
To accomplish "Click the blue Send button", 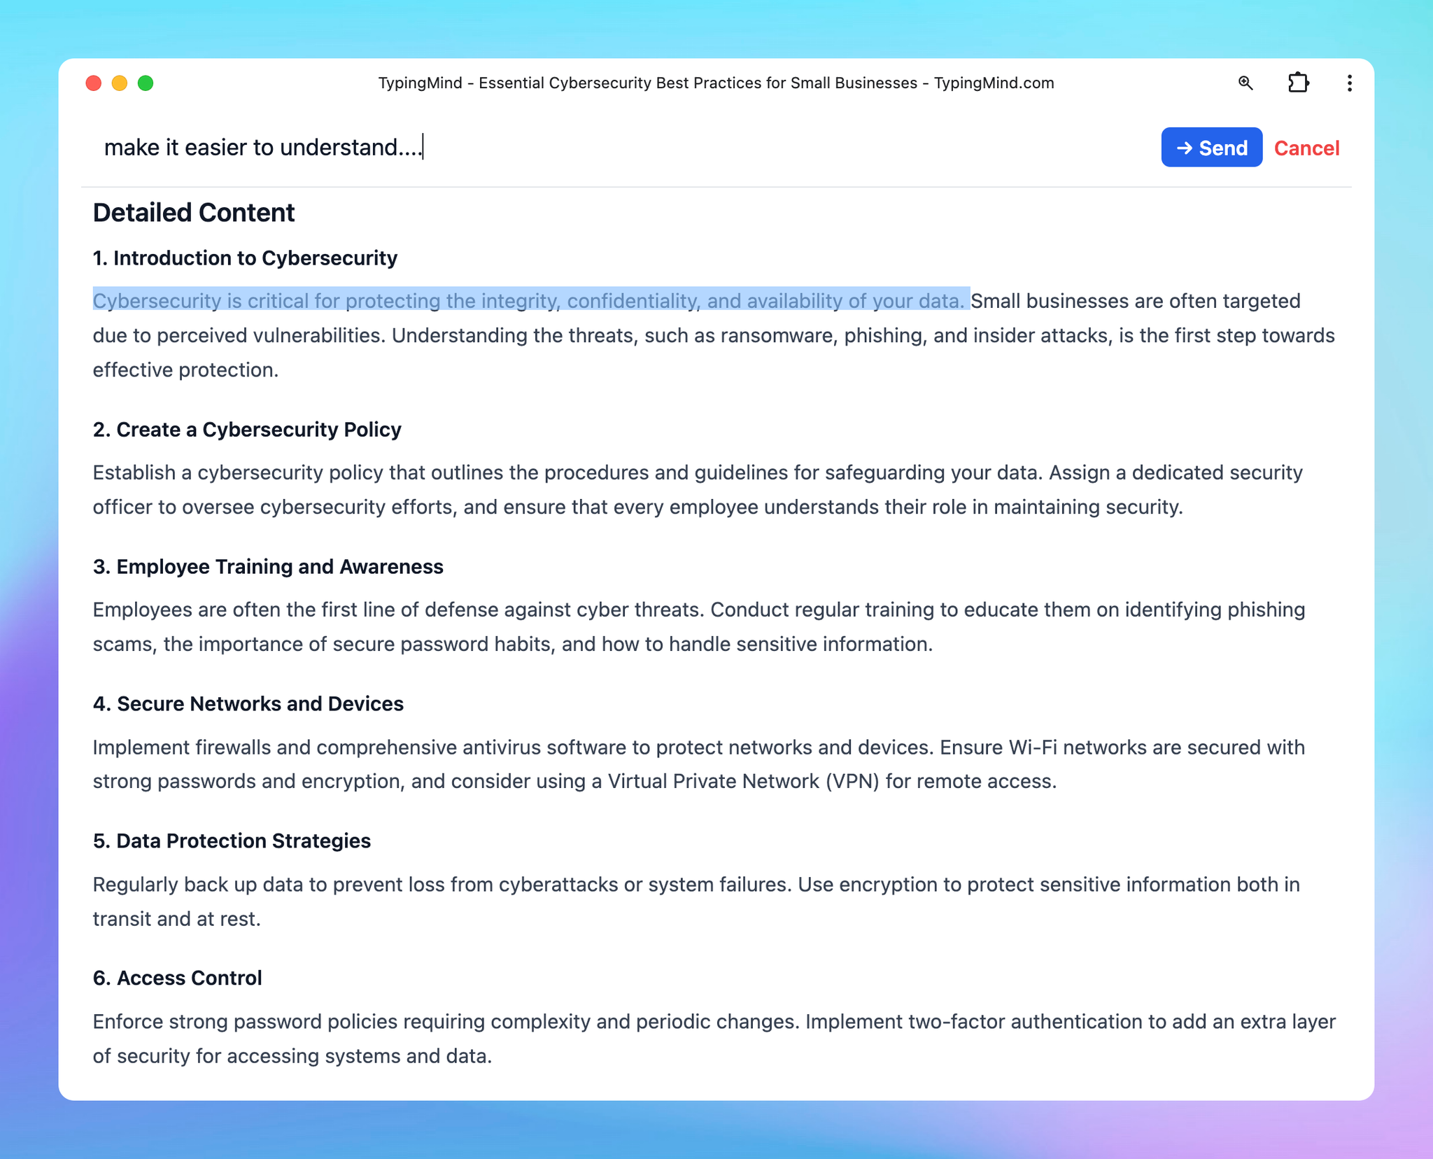I will (x=1211, y=148).
